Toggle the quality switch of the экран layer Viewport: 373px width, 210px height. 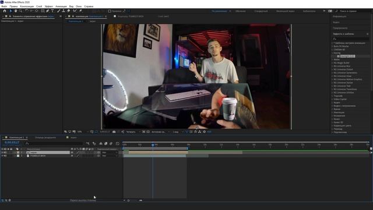point(78,152)
